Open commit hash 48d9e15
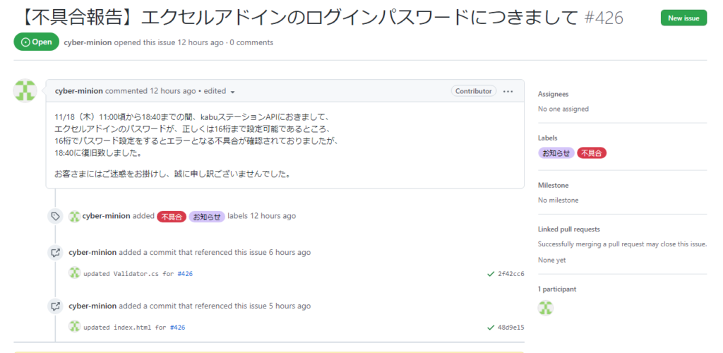The width and height of the screenshot is (723, 353). 511,328
